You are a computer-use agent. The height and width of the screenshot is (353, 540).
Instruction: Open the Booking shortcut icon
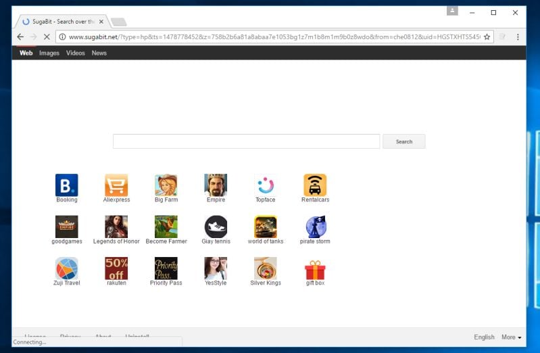pyautogui.click(x=66, y=185)
